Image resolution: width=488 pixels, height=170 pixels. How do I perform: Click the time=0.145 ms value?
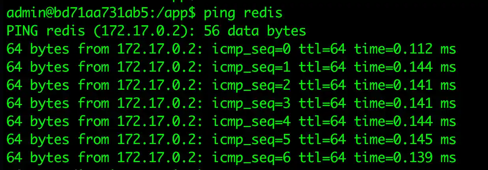(x=405, y=140)
